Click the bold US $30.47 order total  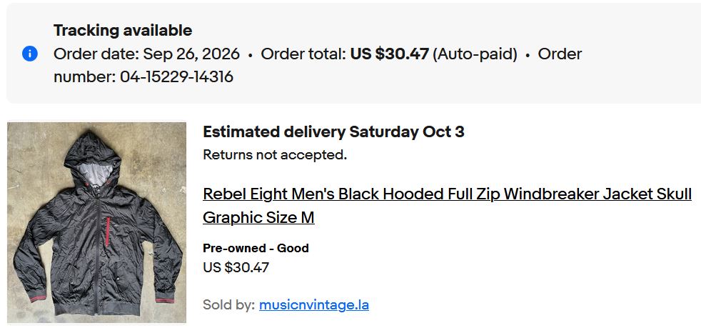(x=389, y=54)
